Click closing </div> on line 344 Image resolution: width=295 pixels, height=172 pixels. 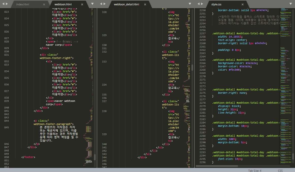pos(142,157)
